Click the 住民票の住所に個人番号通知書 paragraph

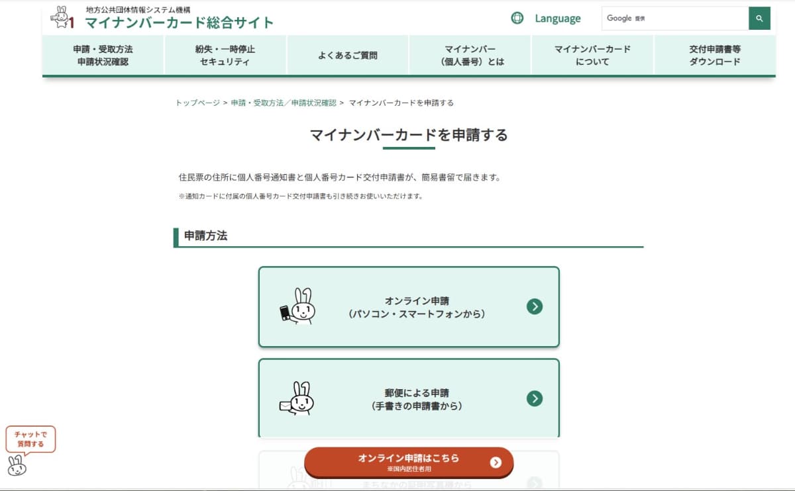pyautogui.click(x=341, y=177)
